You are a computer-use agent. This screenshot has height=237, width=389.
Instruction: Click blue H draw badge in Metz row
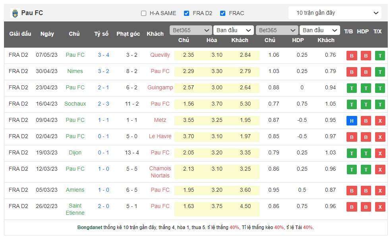pyautogui.click(x=351, y=121)
